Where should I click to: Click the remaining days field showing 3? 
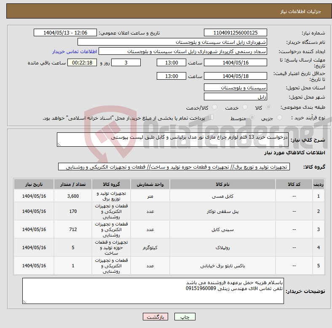click(x=126, y=62)
